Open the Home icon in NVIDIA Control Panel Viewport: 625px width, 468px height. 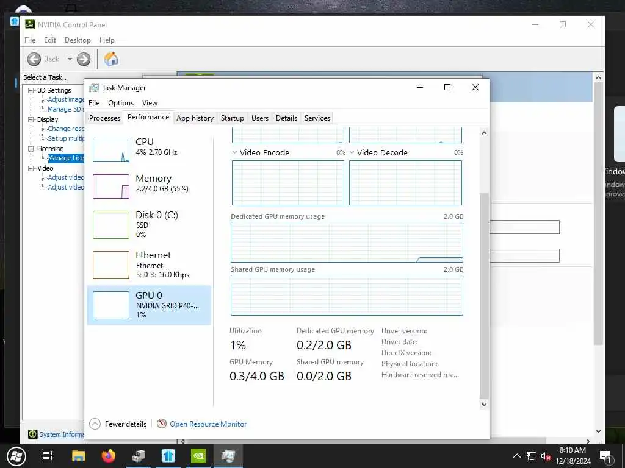pyautogui.click(x=111, y=59)
